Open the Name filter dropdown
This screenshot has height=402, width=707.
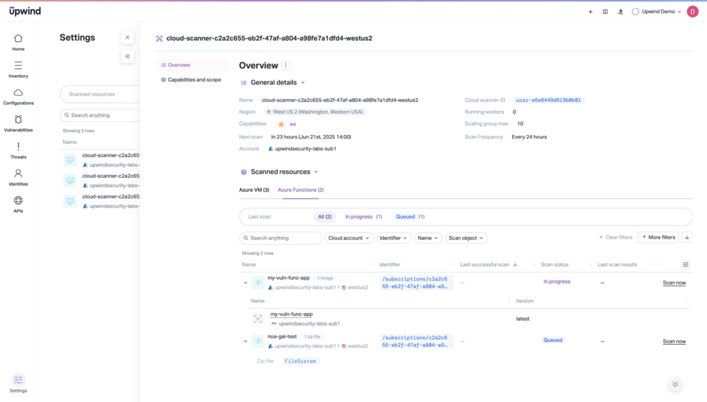pos(428,238)
